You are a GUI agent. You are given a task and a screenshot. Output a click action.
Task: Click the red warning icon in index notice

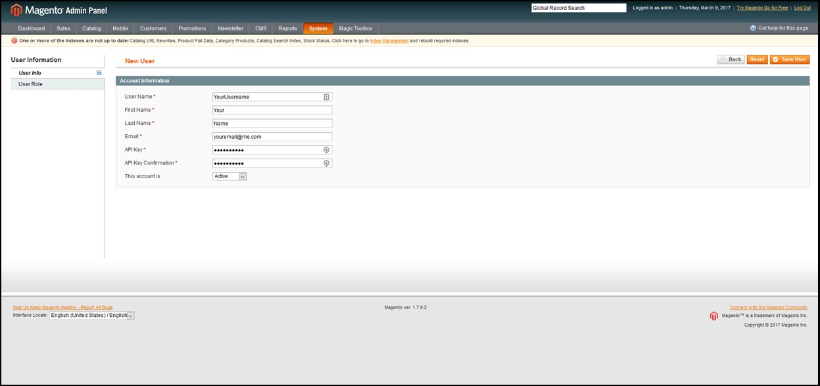coord(14,41)
